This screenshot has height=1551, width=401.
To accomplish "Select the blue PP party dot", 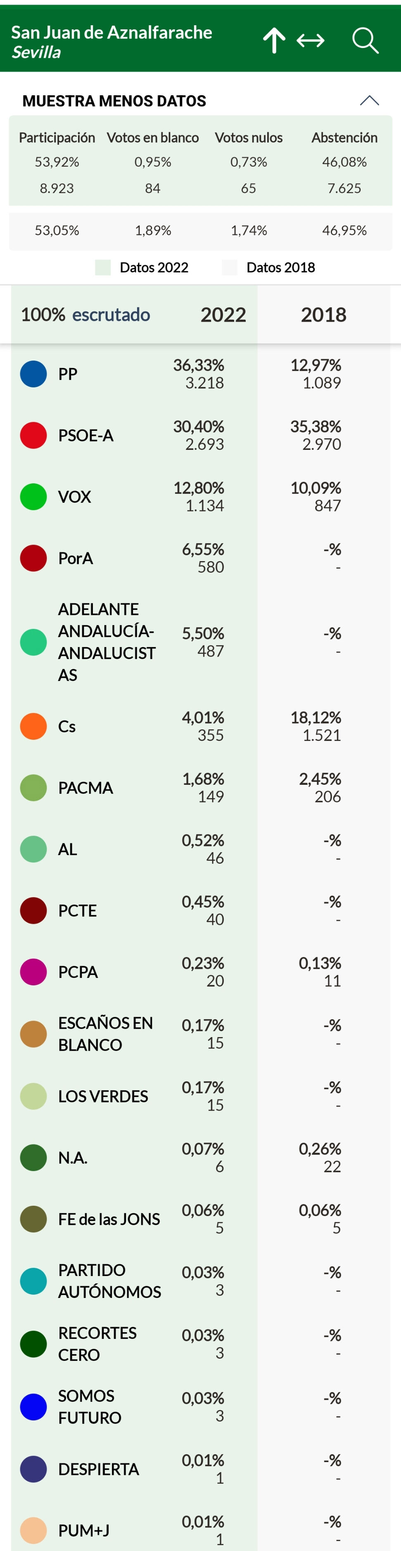I will pos(33,374).
